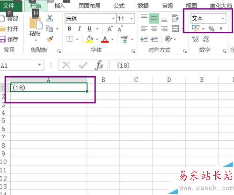The height and width of the screenshot is (195, 234).
Task: Click the wrap text icon
Action: 175,18
